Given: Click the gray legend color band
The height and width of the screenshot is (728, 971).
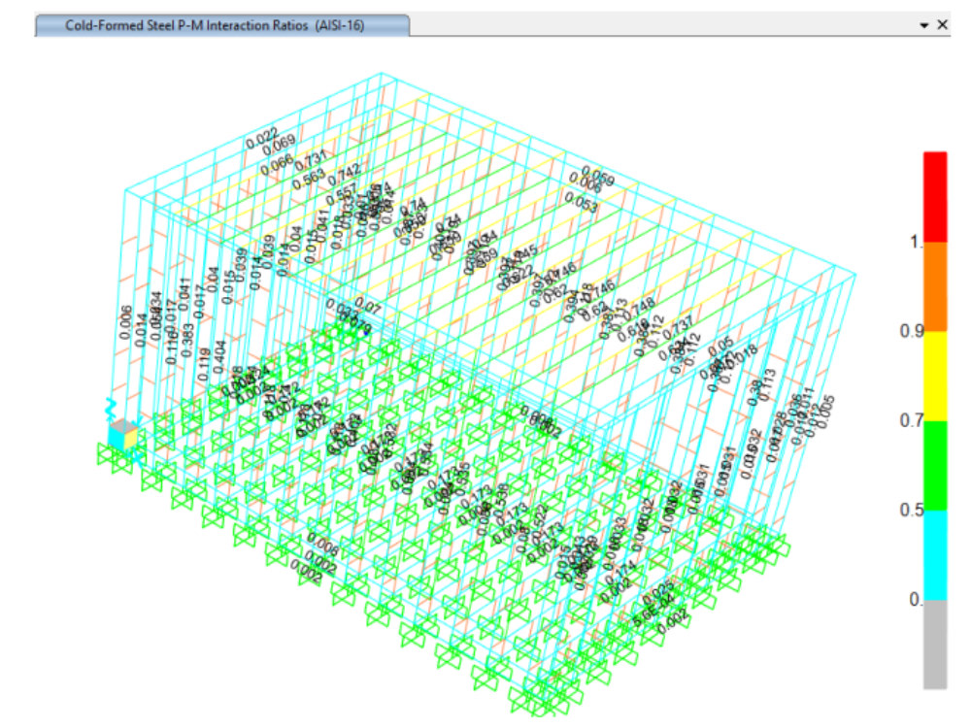Looking at the screenshot, I should (935, 645).
